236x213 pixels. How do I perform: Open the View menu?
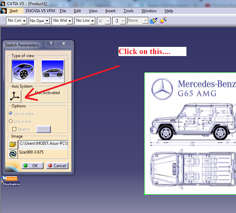pos(93,11)
